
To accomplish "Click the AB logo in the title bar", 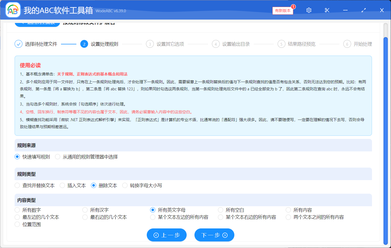I will [13, 10].
